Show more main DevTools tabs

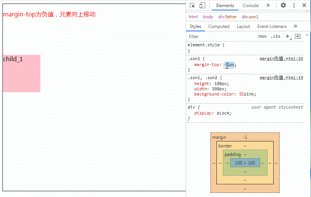pos(268,6)
